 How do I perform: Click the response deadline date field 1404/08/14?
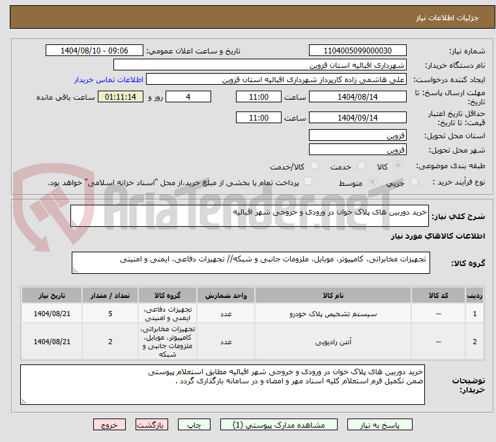(357, 97)
